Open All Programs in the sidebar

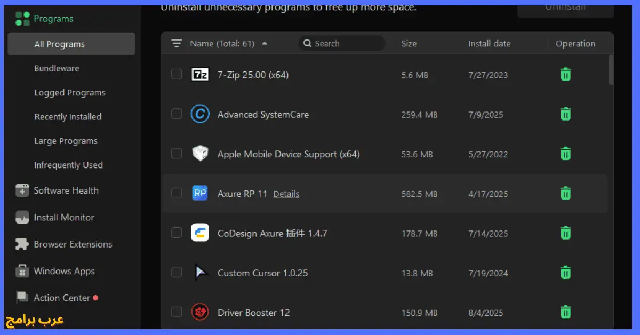pos(71,44)
